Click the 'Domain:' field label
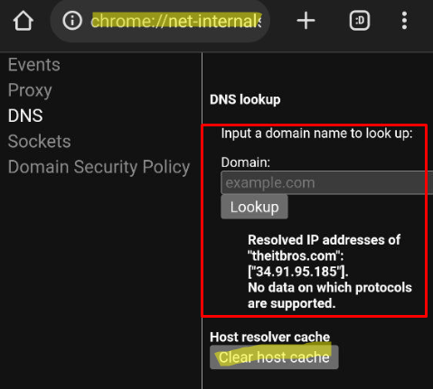Screen dimensions: 433x389 tap(246, 162)
